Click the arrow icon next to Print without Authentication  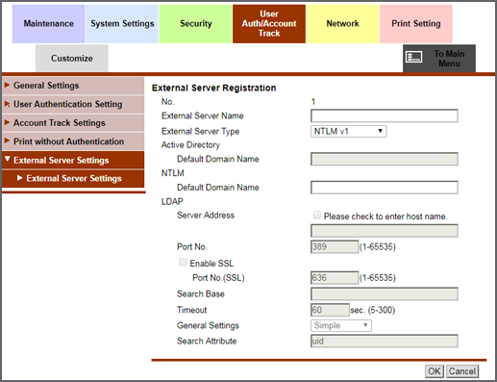[x=7, y=140]
